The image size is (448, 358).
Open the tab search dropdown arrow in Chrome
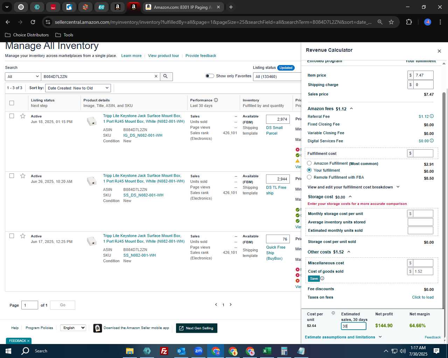(x=7, y=7)
